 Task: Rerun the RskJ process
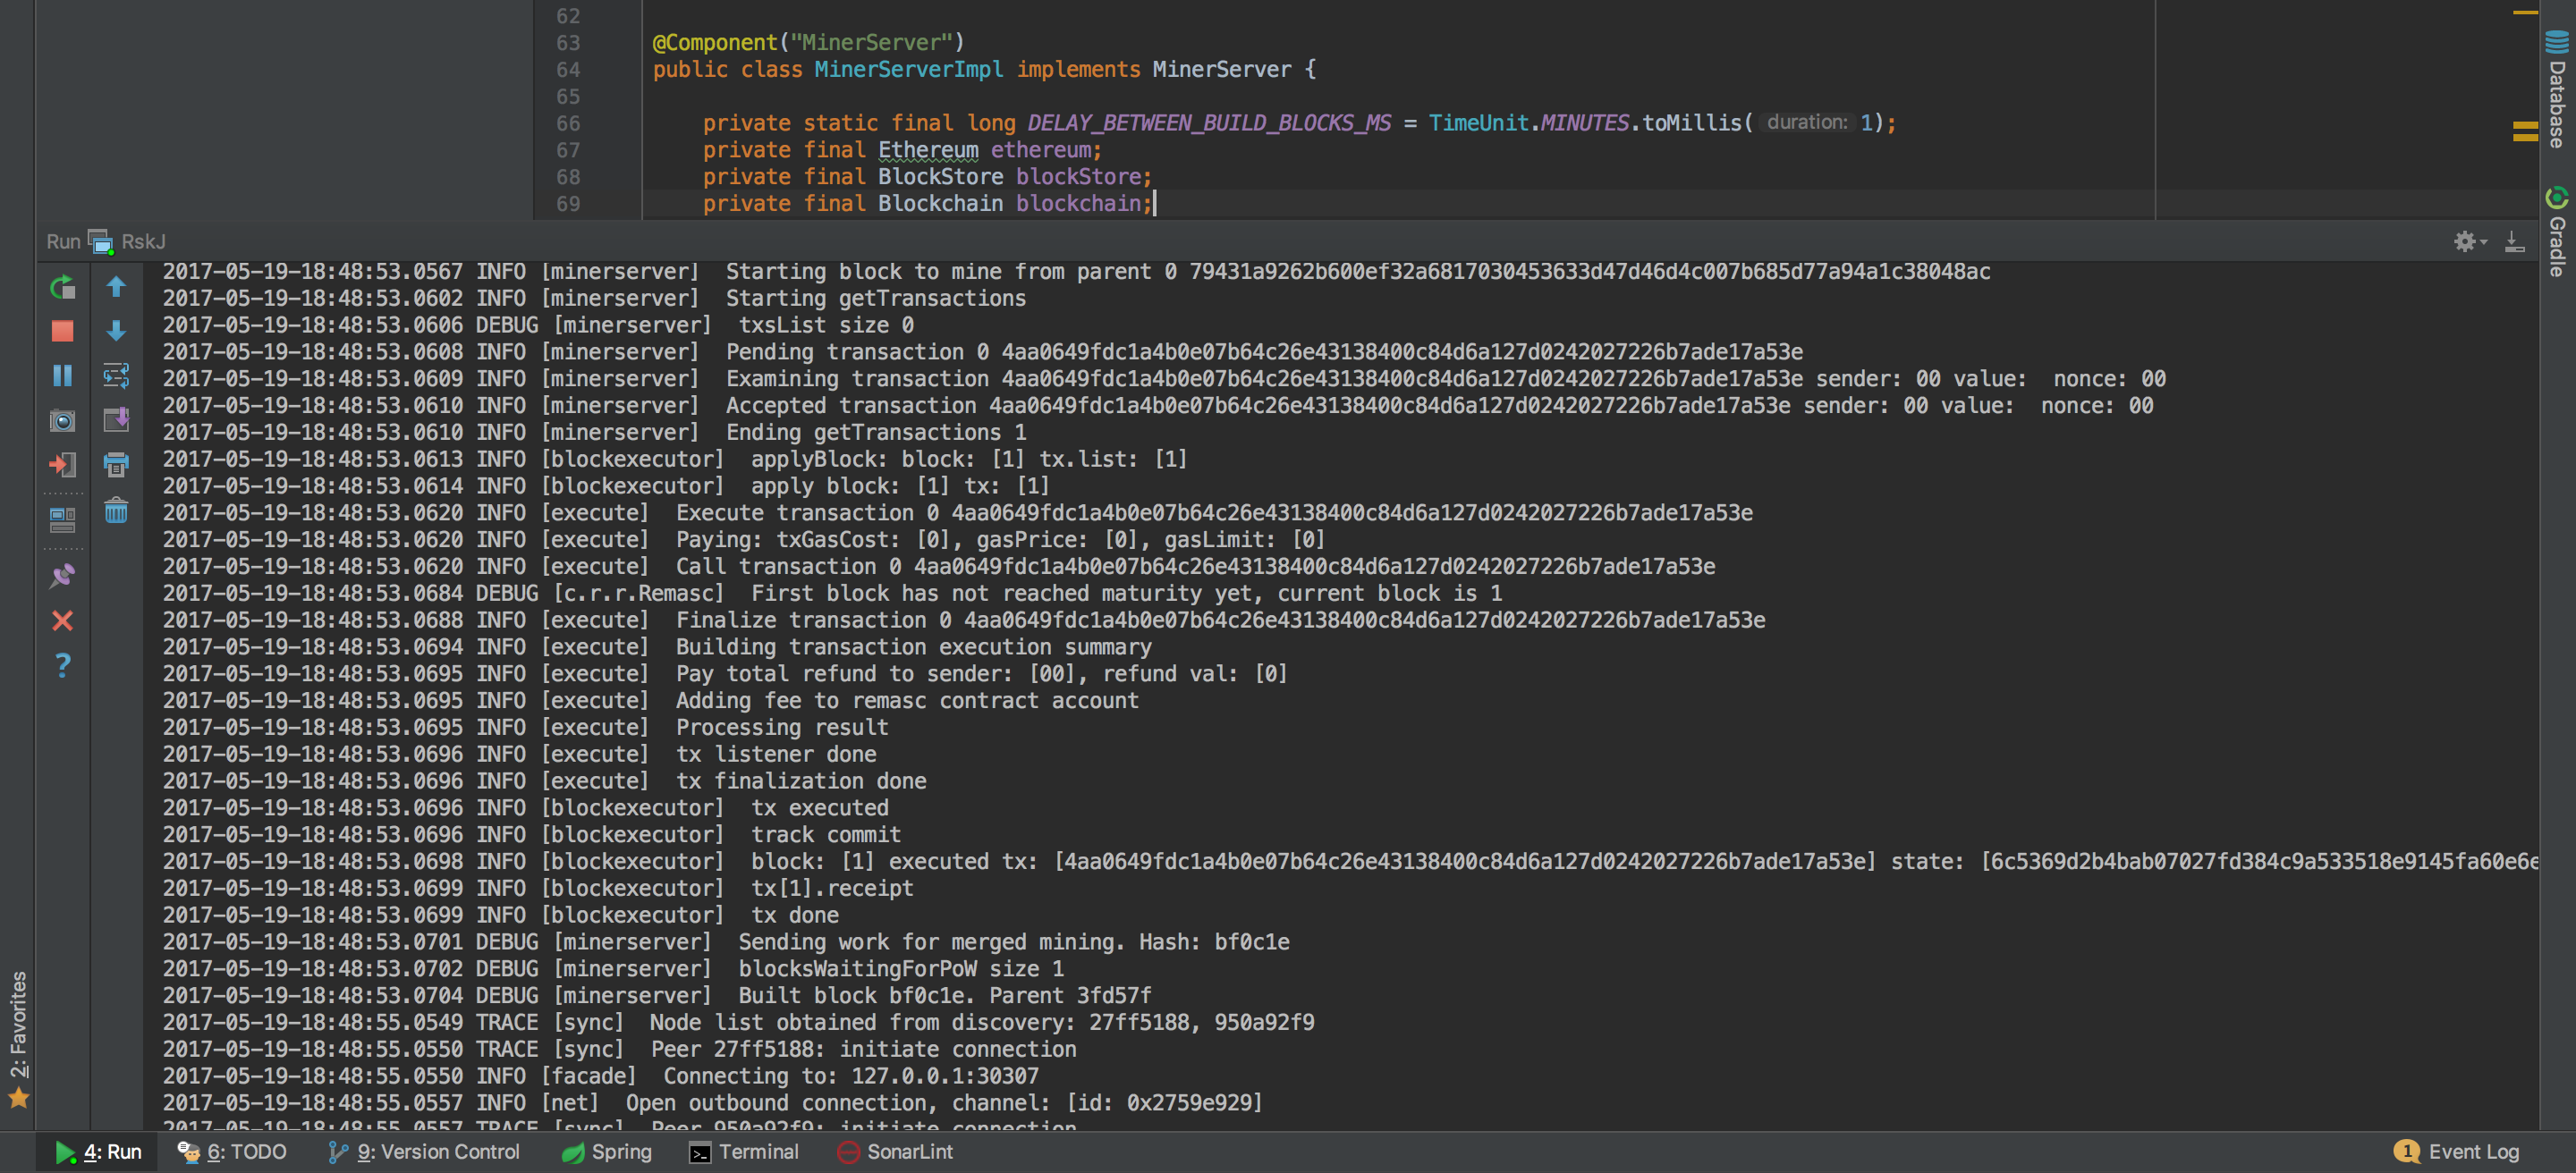tap(62, 288)
